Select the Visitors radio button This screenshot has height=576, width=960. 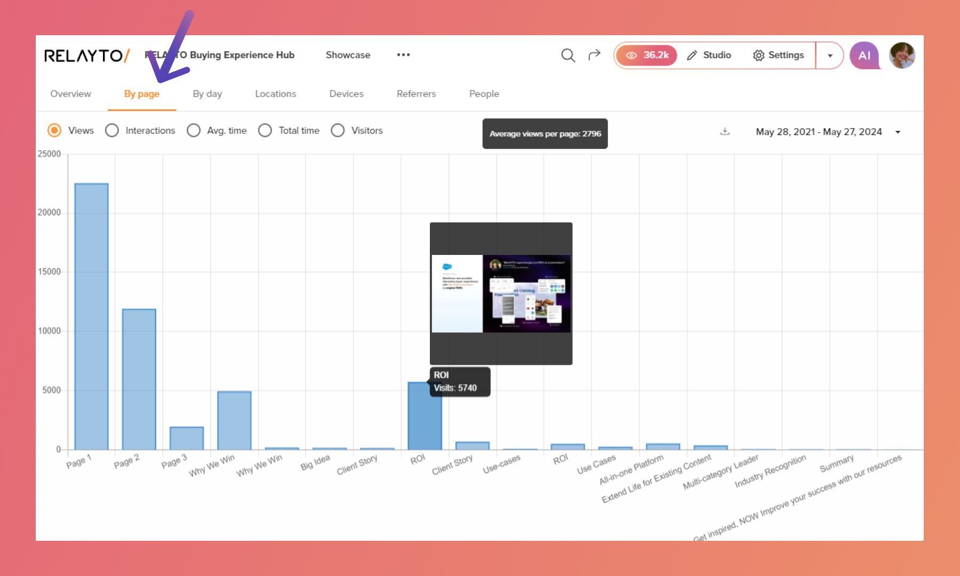(x=338, y=131)
